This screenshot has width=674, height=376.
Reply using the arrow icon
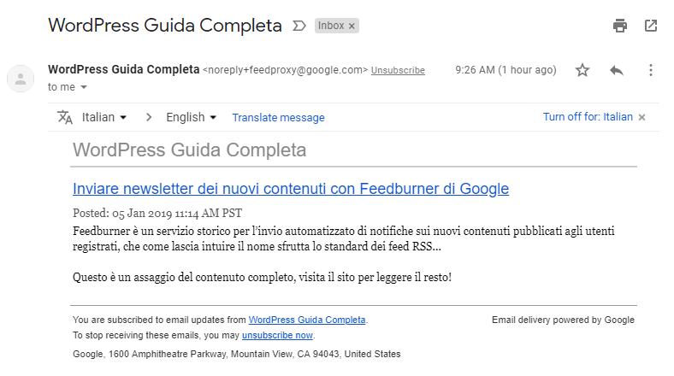click(617, 70)
